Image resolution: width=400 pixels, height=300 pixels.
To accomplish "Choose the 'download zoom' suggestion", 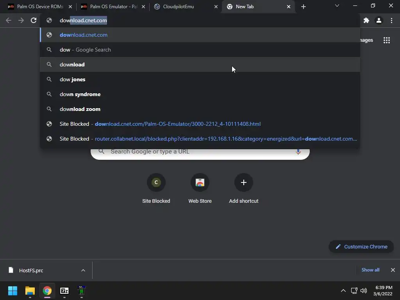I will tap(200, 109).
